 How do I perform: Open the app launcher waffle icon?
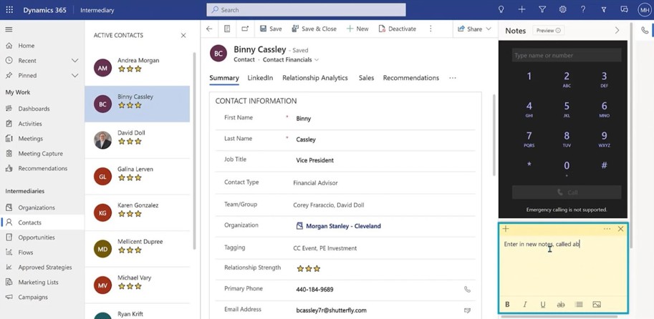[9, 9]
